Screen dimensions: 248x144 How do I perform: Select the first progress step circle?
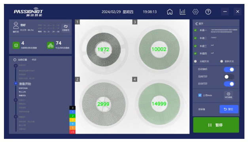click(x=16, y=65)
